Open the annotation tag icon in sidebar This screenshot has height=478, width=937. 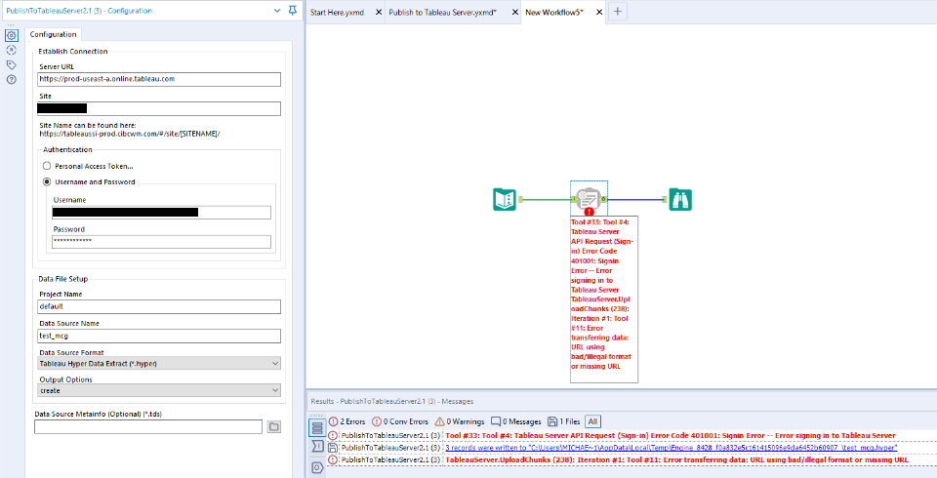tap(12, 64)
